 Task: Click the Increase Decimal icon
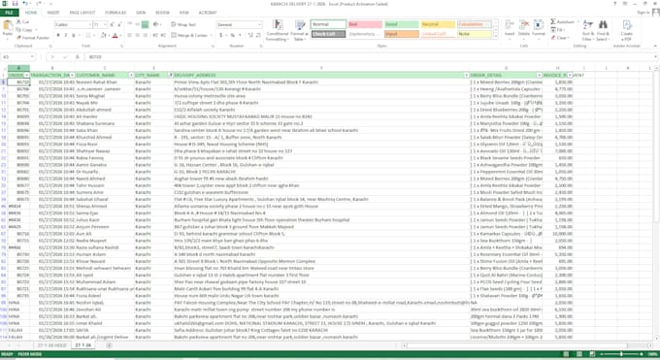tap(250, 35)
